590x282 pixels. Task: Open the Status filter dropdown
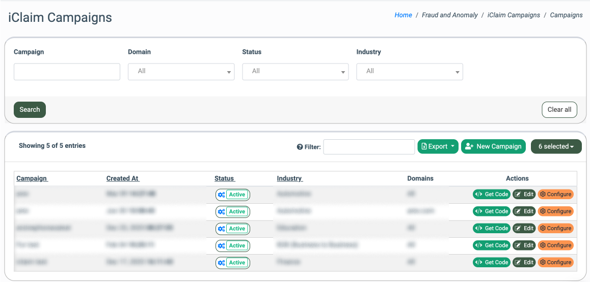[x=296, y=72]
